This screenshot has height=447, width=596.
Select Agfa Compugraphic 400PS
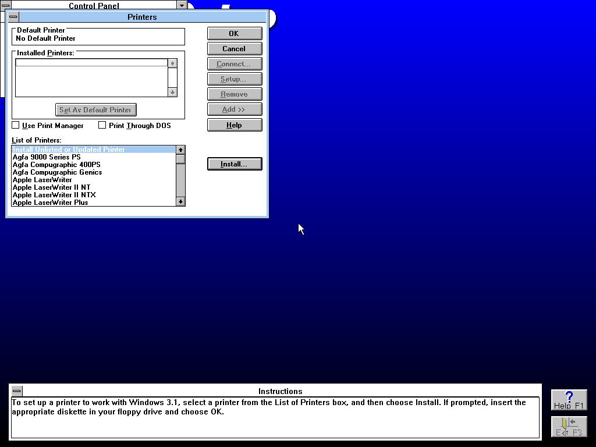[x=94, y=165]
